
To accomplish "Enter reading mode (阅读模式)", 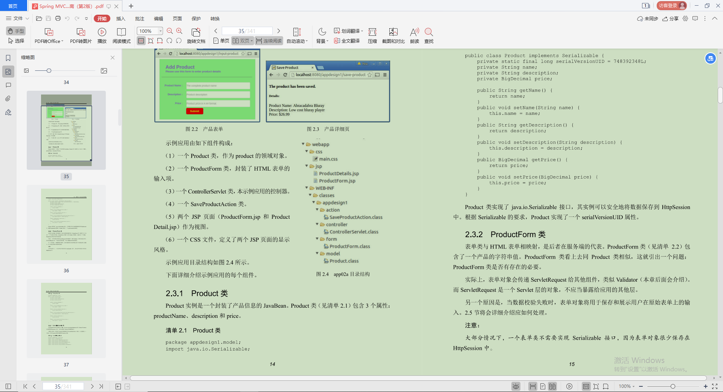I will [x=121, y=36].
